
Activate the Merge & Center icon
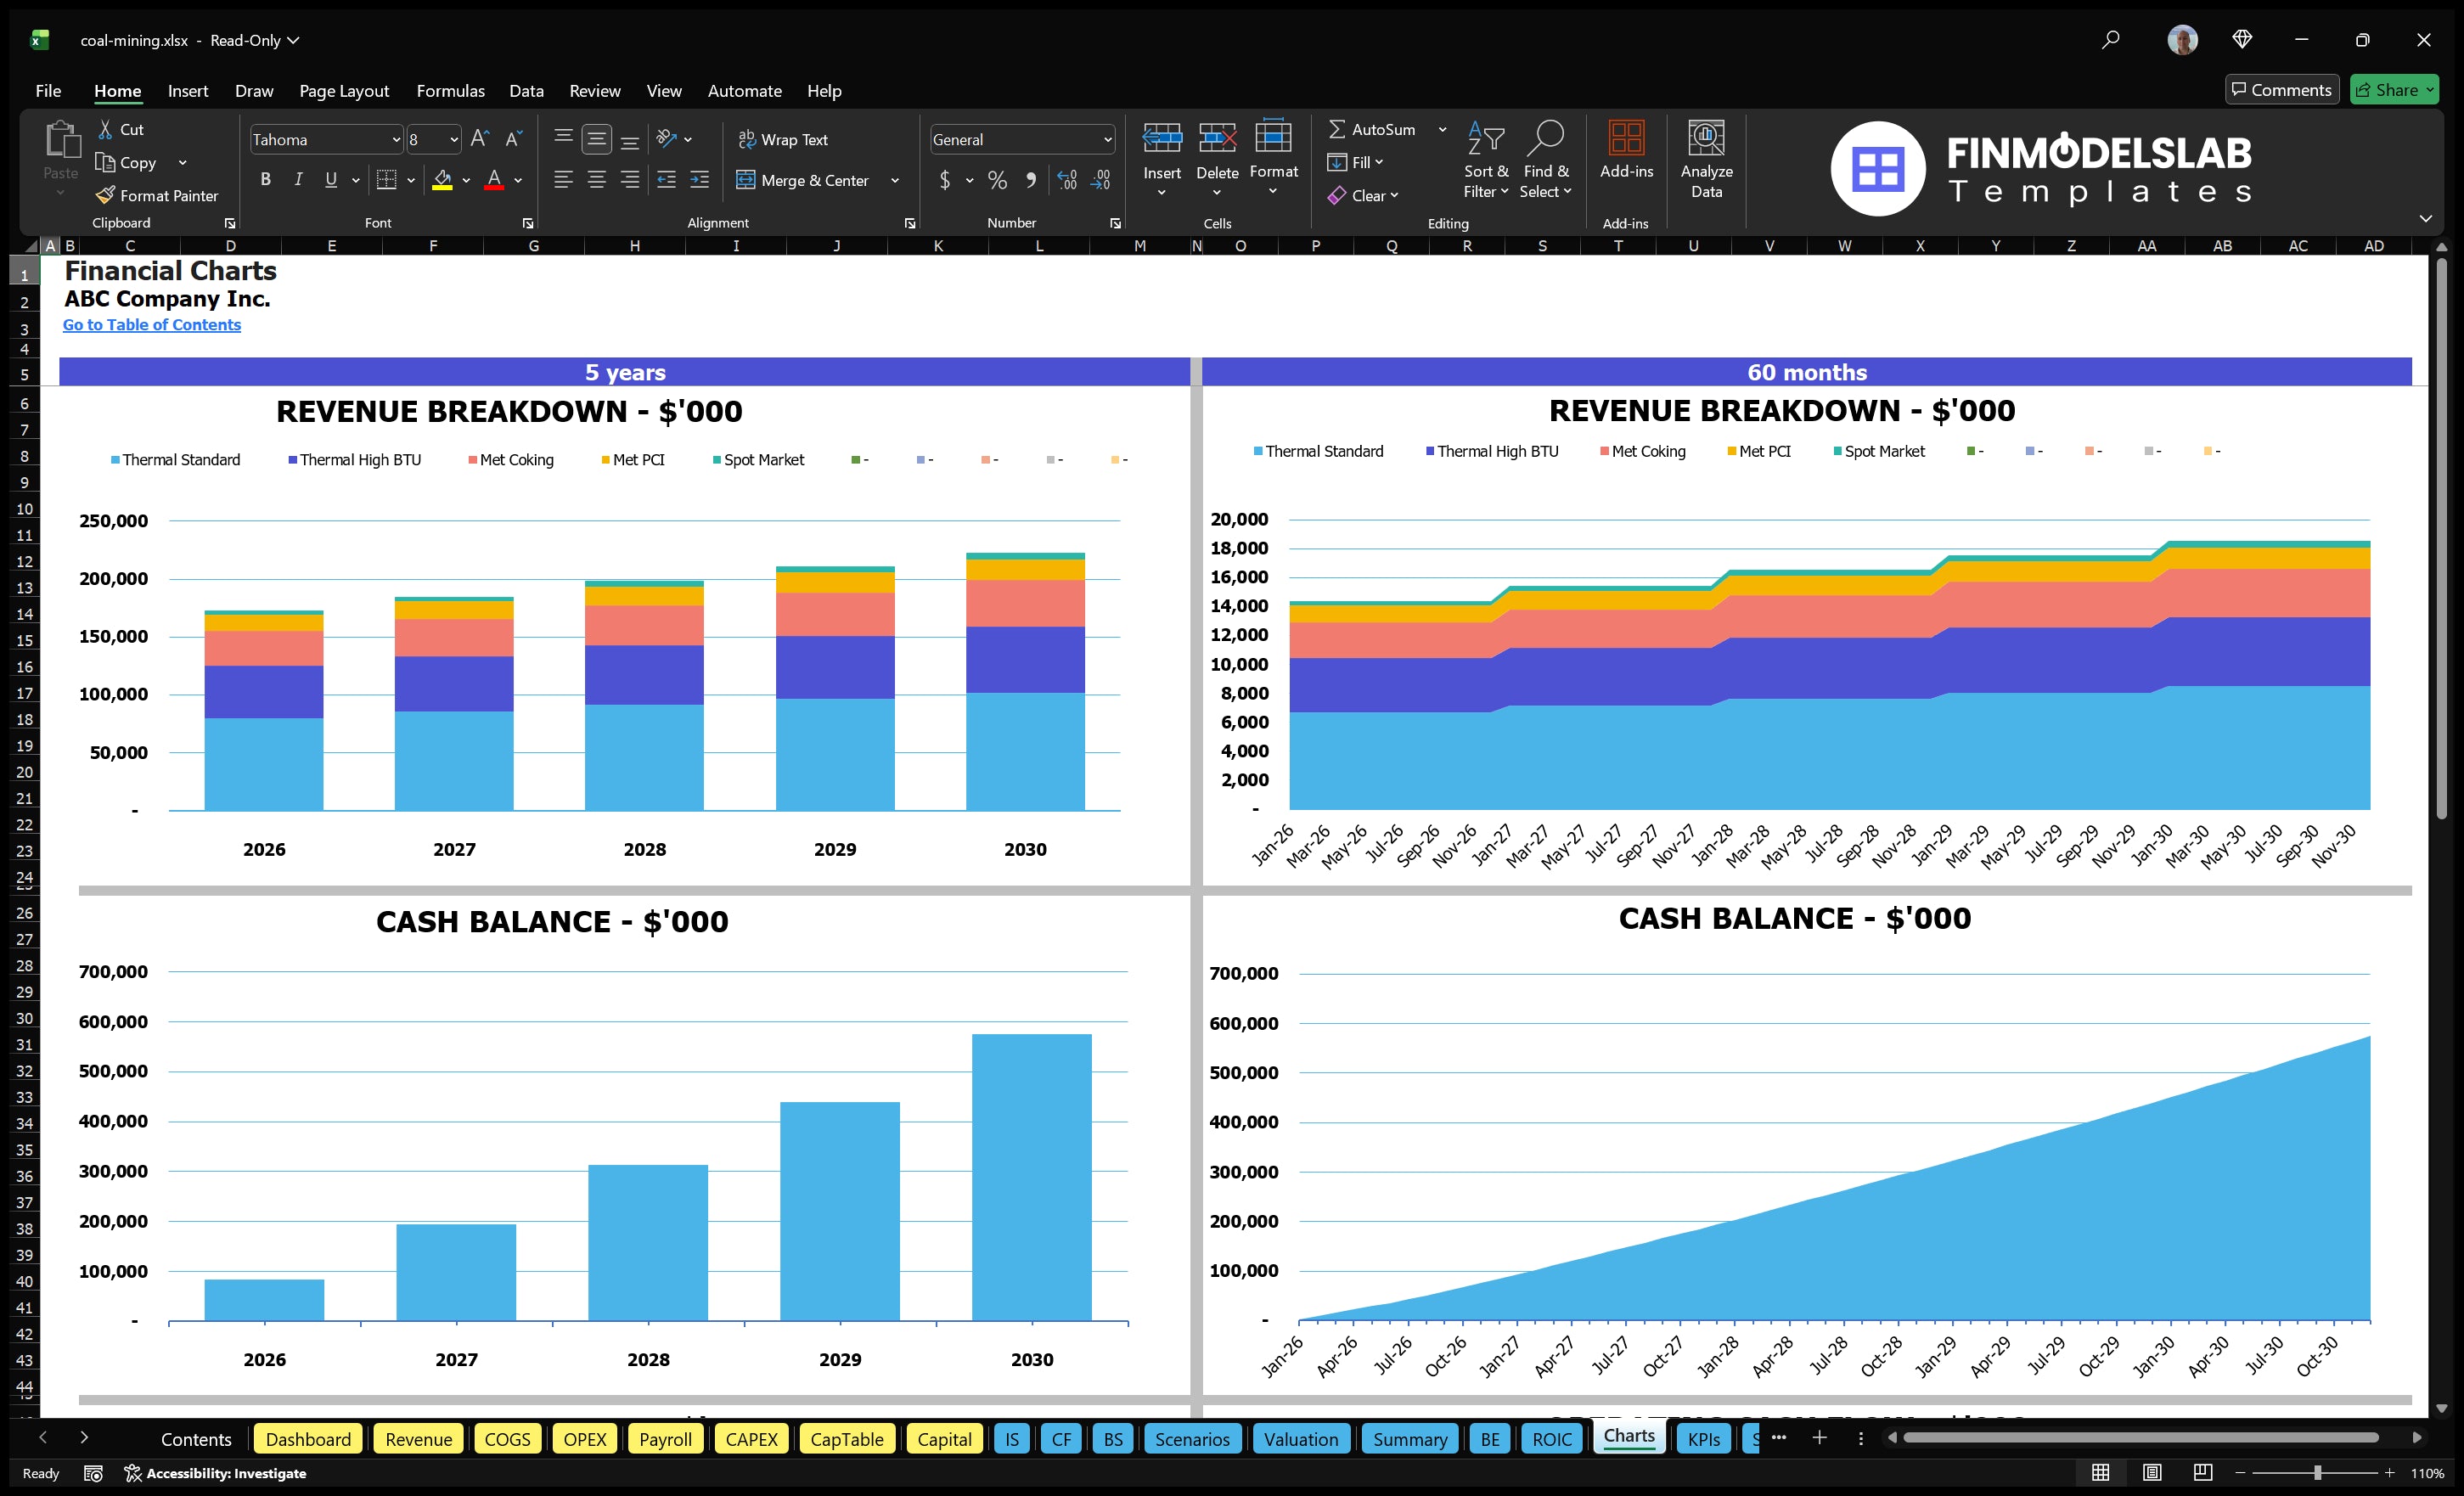coord(804,180)
